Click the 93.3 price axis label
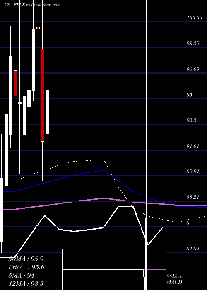 point(191,121)
